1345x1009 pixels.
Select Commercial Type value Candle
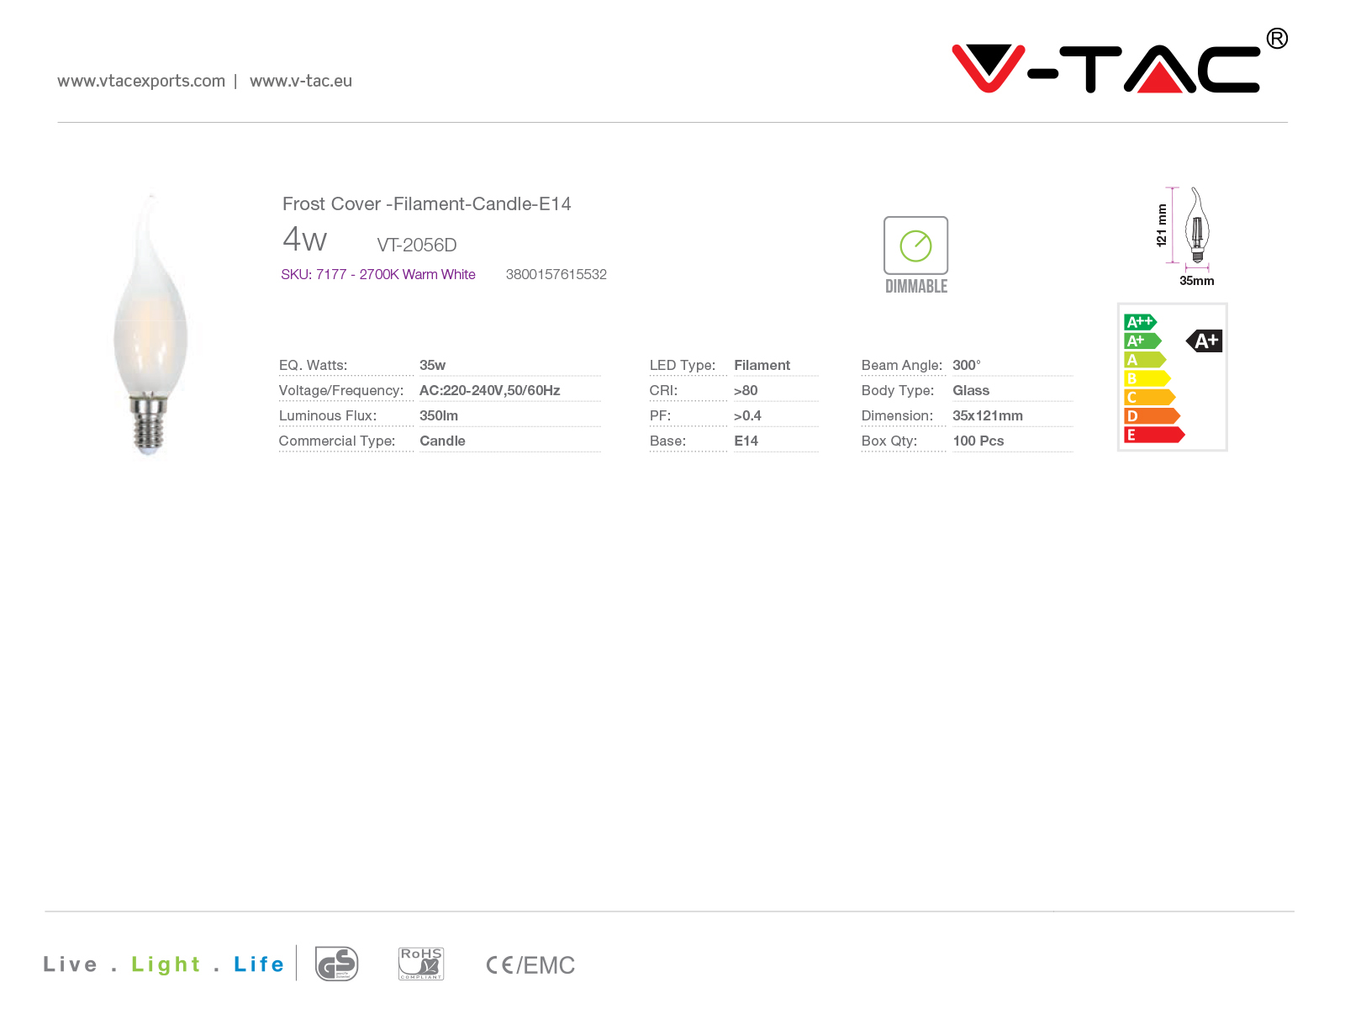tap(442, 441)
